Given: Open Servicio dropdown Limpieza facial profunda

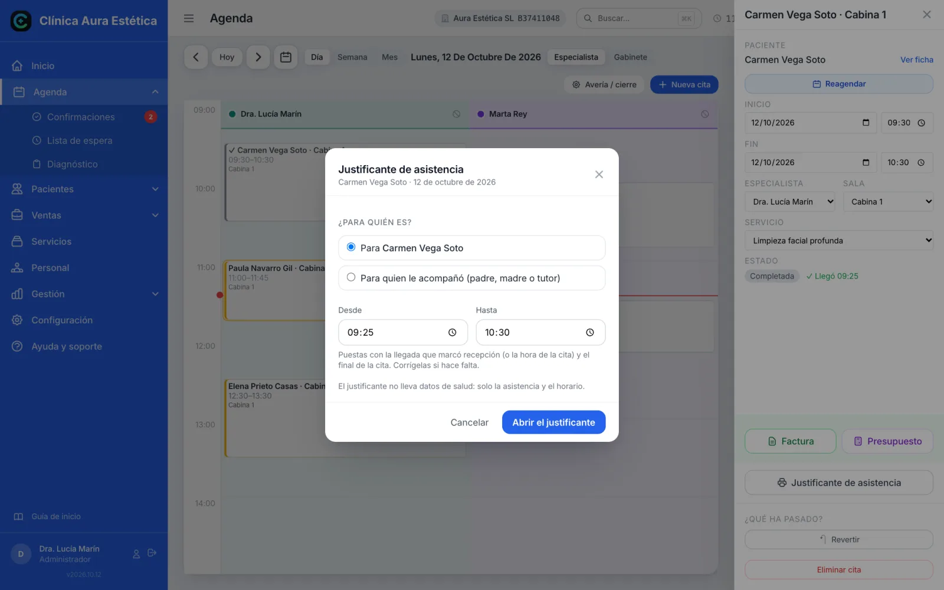Looking at the screenshot, I should (x=838, y=241).
